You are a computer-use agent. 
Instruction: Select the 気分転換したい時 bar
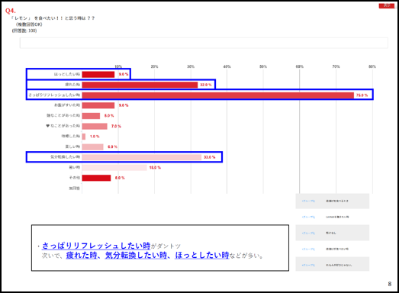[x=141, y=157]
